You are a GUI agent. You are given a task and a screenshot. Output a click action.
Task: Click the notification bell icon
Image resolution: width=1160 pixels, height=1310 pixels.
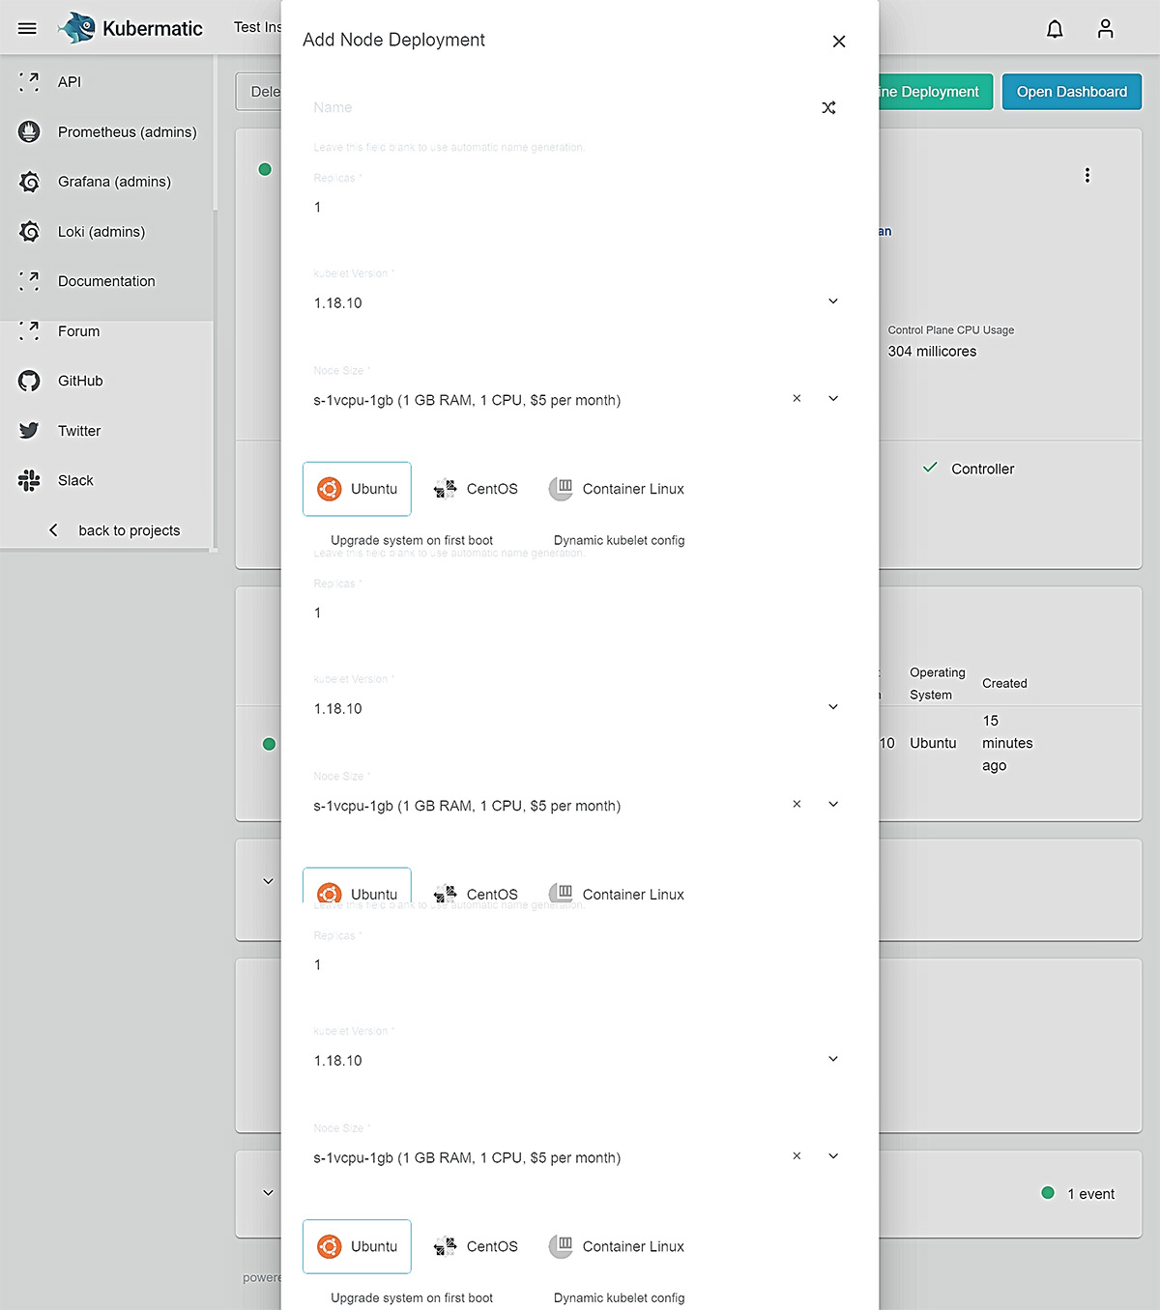coord(1054,29)
